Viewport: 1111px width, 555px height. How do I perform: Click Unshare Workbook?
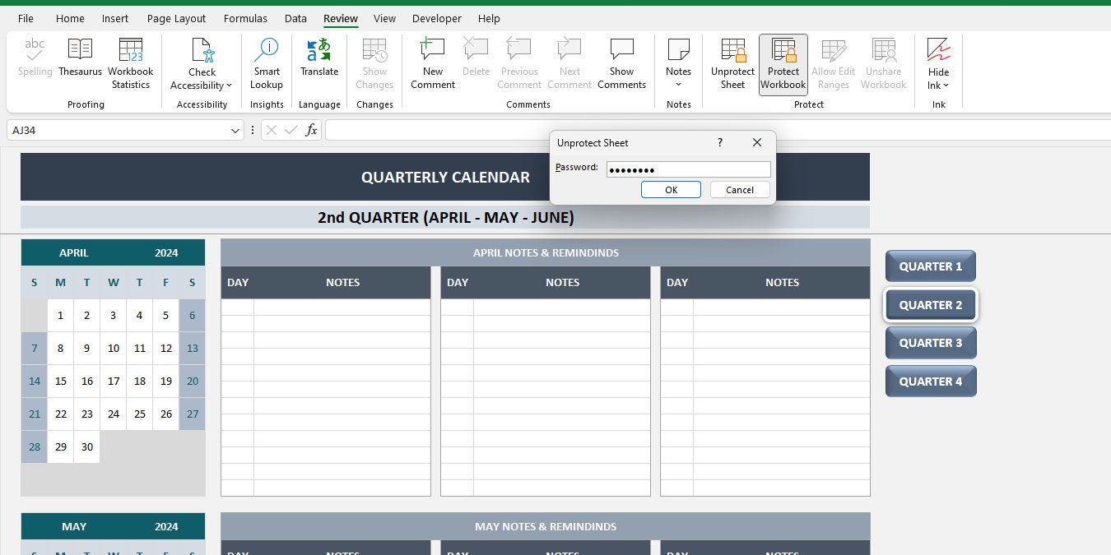[x=883, y=64]
